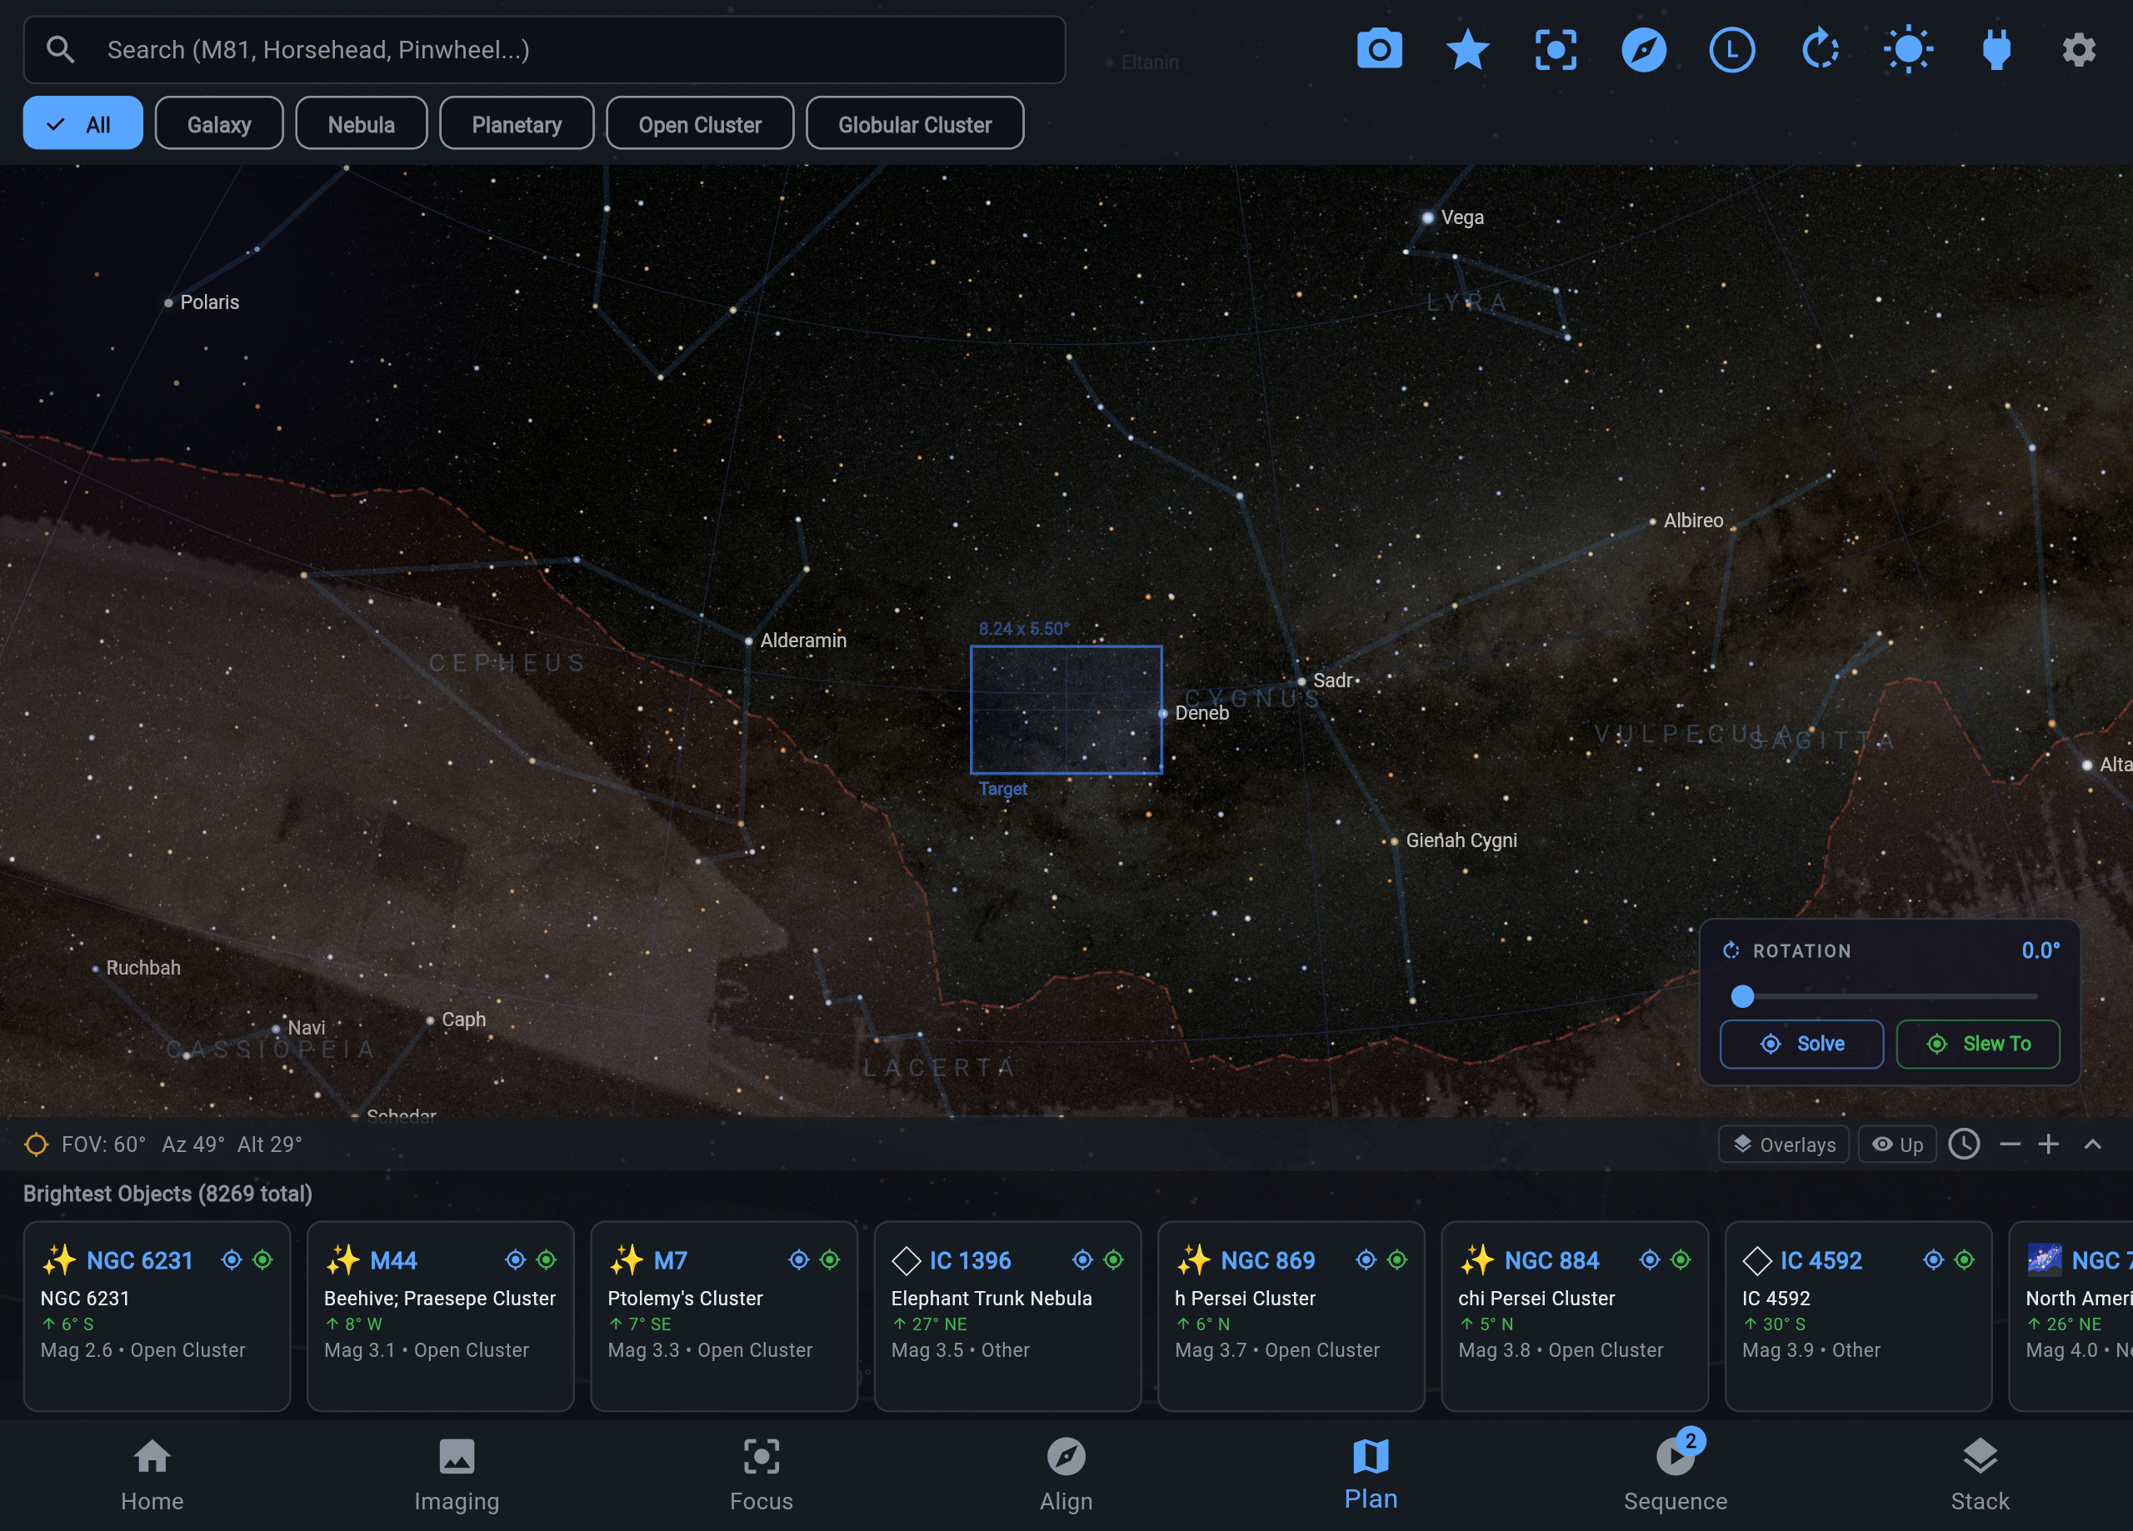Open the camera icon in top toolbar

click(x=1379, y=49)
